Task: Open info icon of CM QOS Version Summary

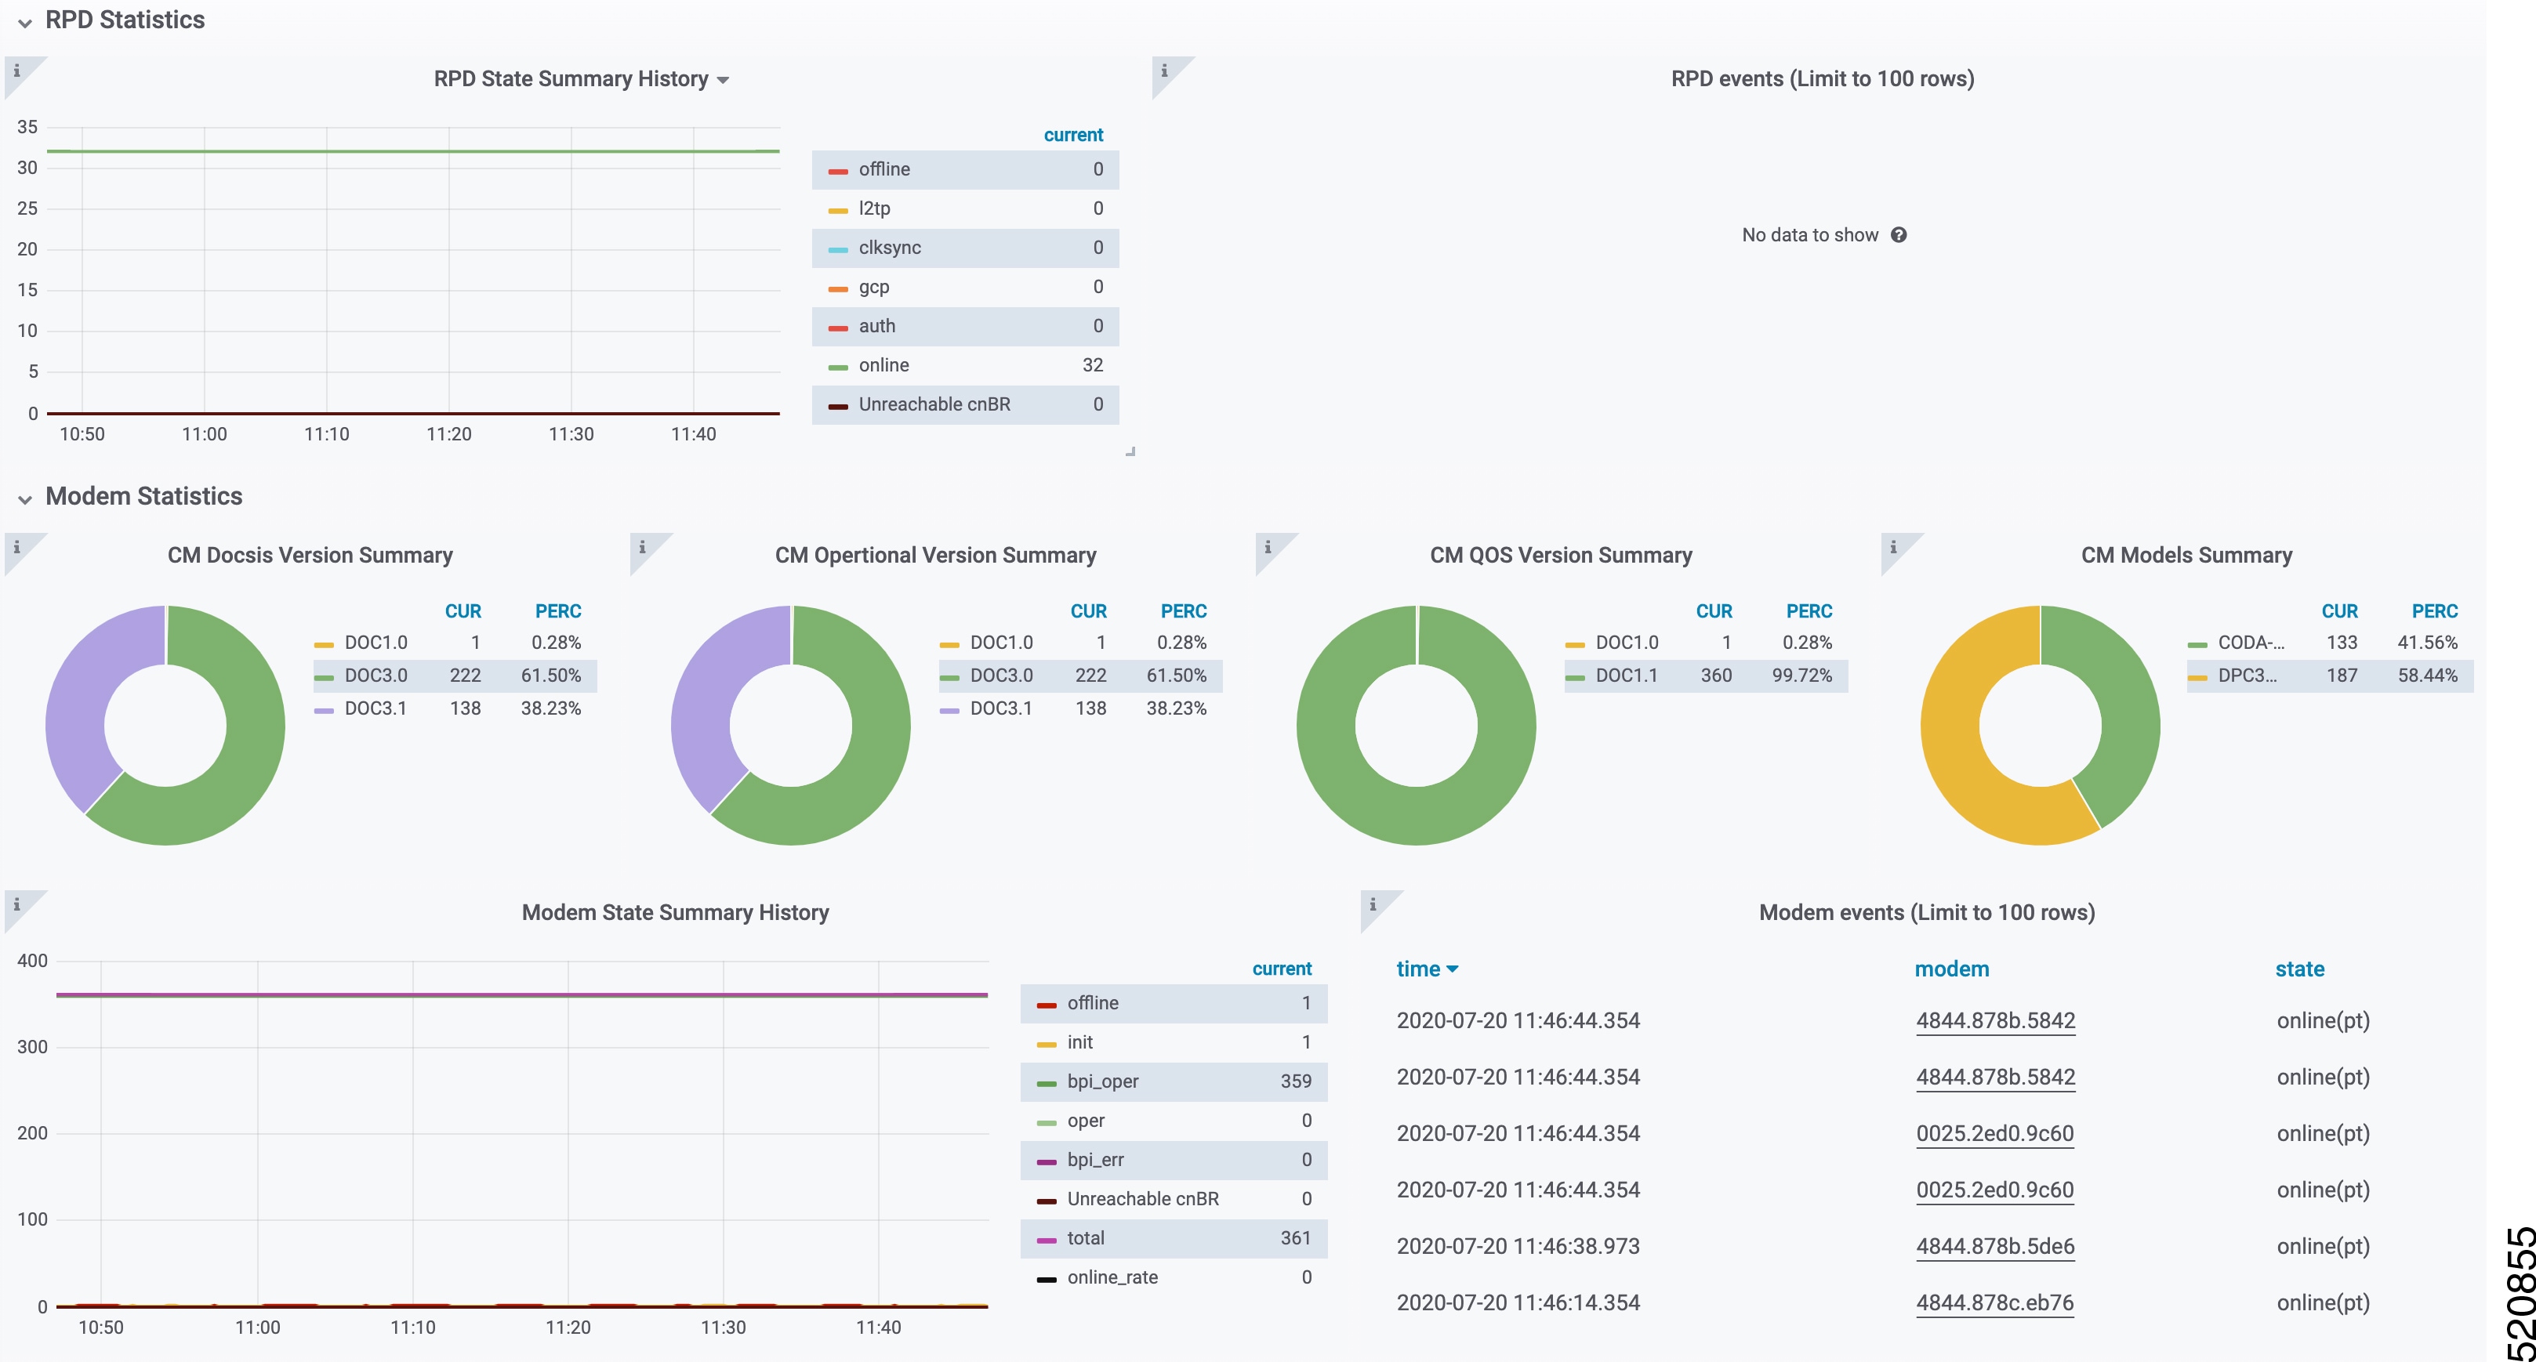Action: [1267, 547]
